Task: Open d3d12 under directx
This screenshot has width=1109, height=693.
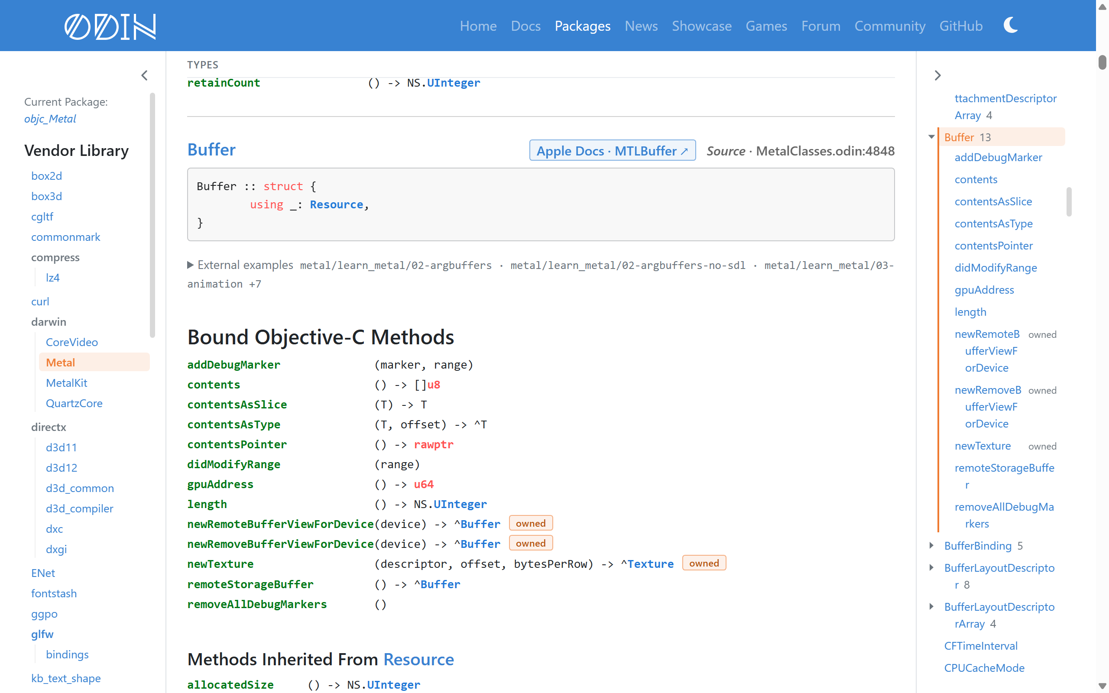Action: click(62, 467)
